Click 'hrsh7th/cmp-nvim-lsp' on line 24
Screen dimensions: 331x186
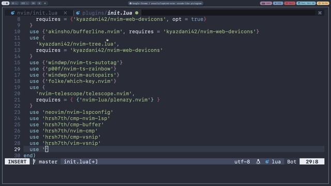[76, 118]
